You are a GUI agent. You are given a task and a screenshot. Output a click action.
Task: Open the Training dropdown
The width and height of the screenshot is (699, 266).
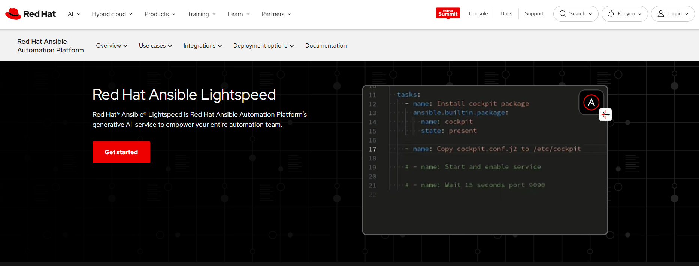coord(202,14)
